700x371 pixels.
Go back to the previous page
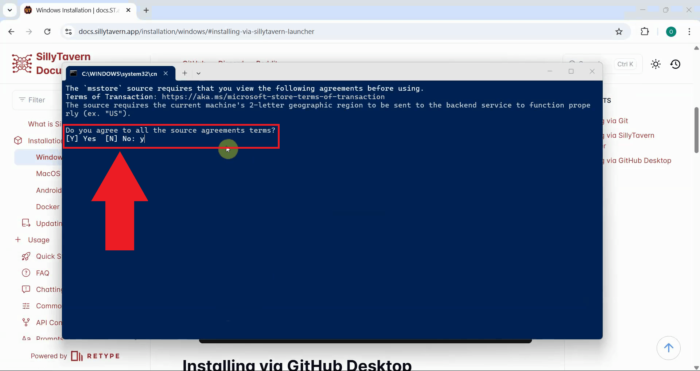[11, 32]
